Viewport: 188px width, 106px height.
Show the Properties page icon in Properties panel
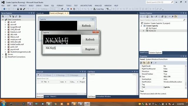[x=148, y=63]
